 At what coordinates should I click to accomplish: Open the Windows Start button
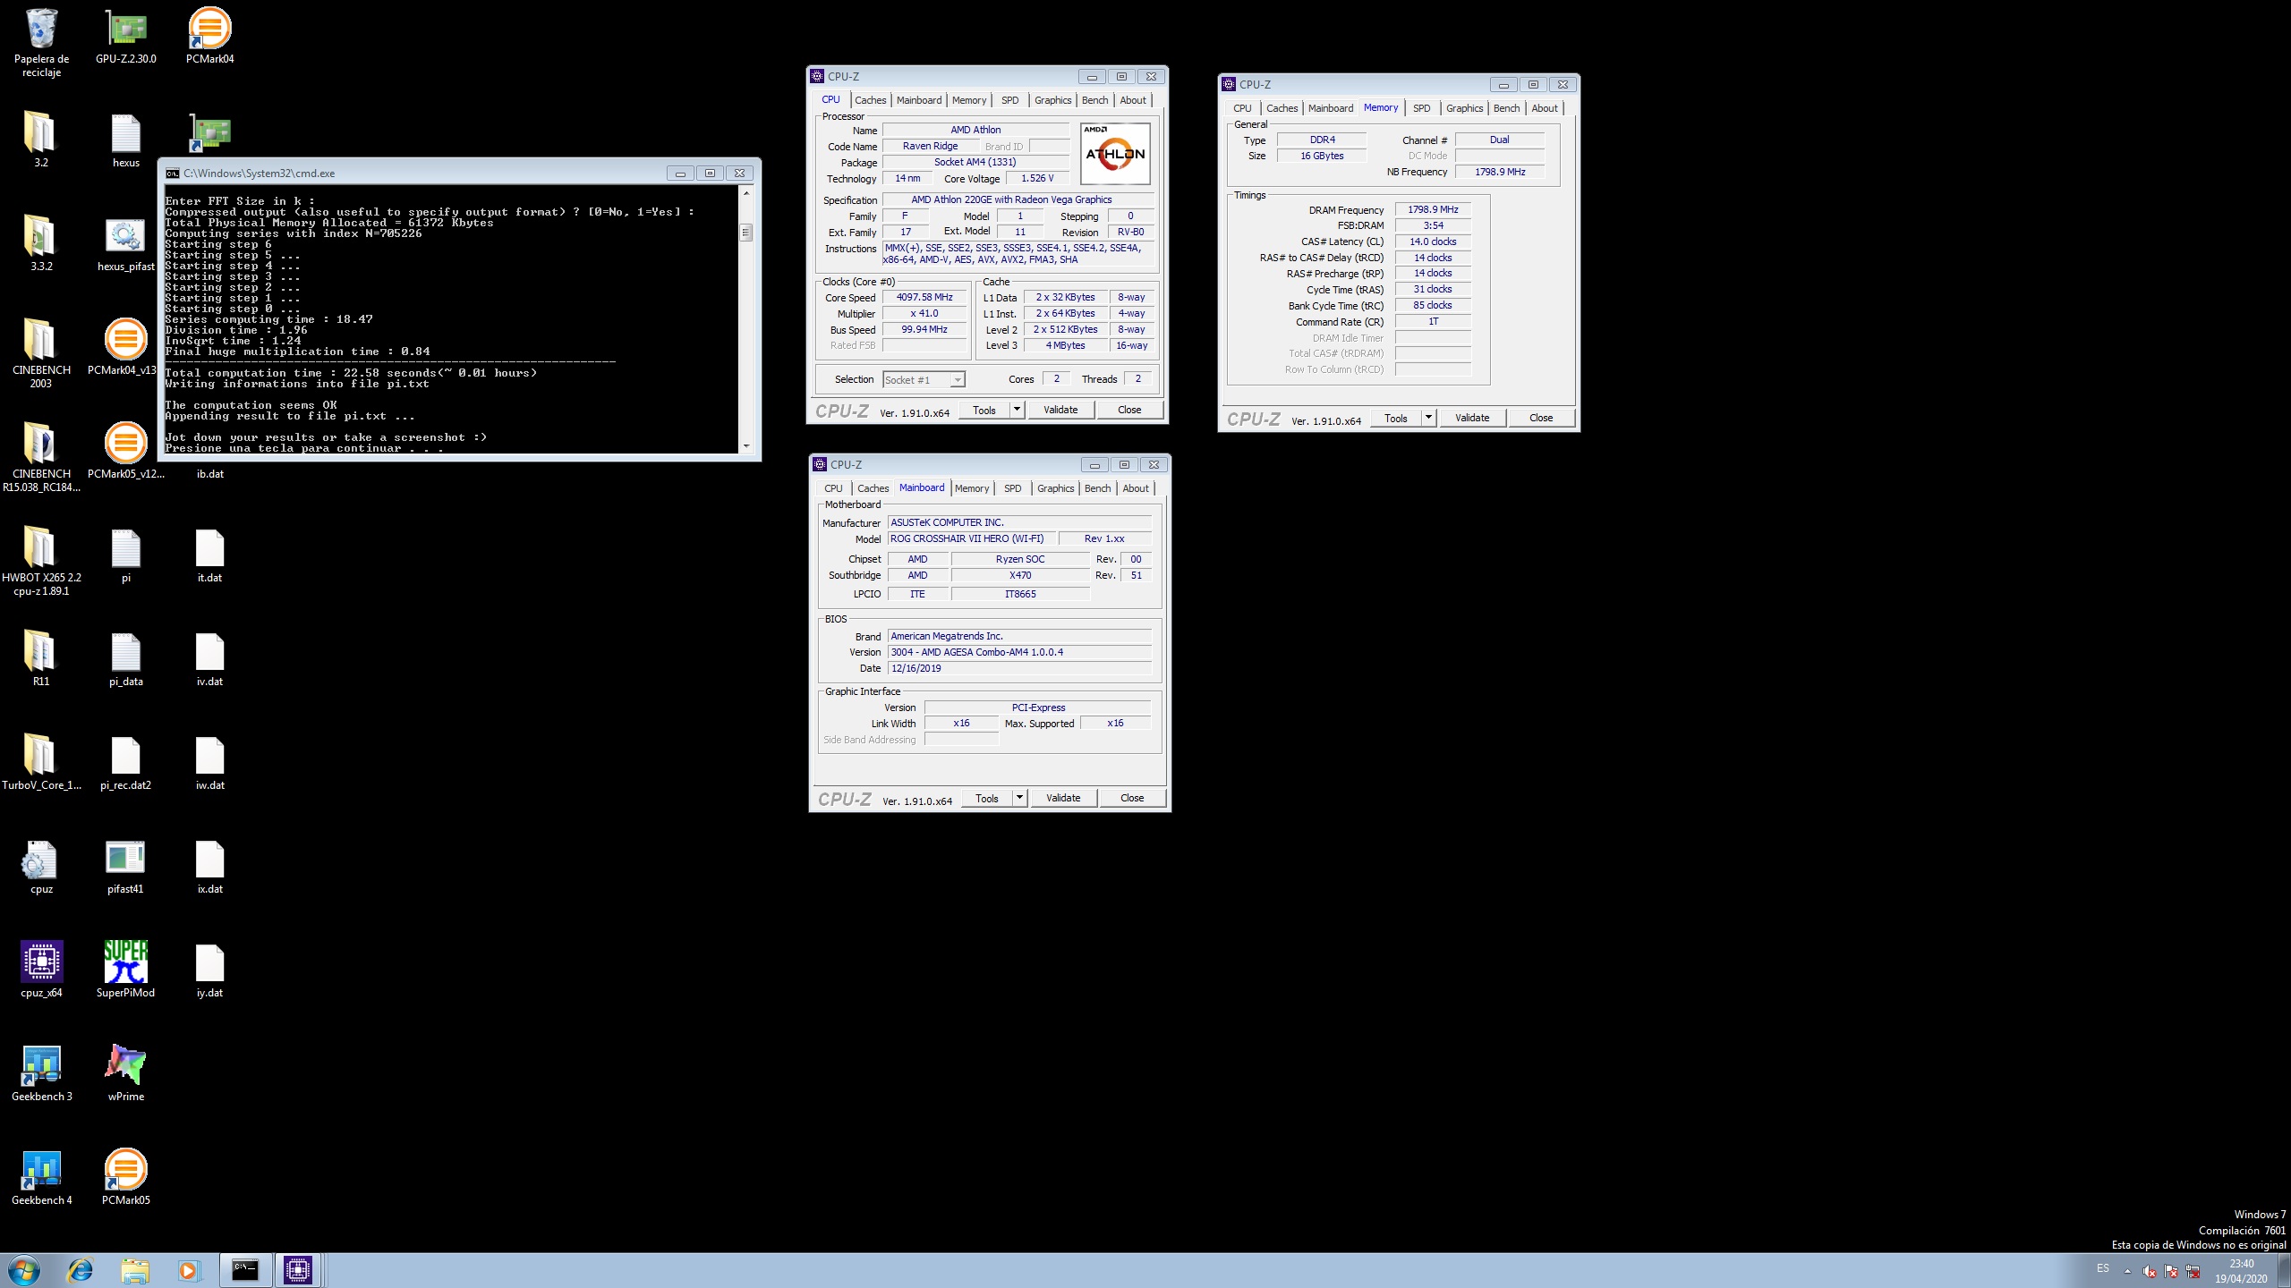24,1270
